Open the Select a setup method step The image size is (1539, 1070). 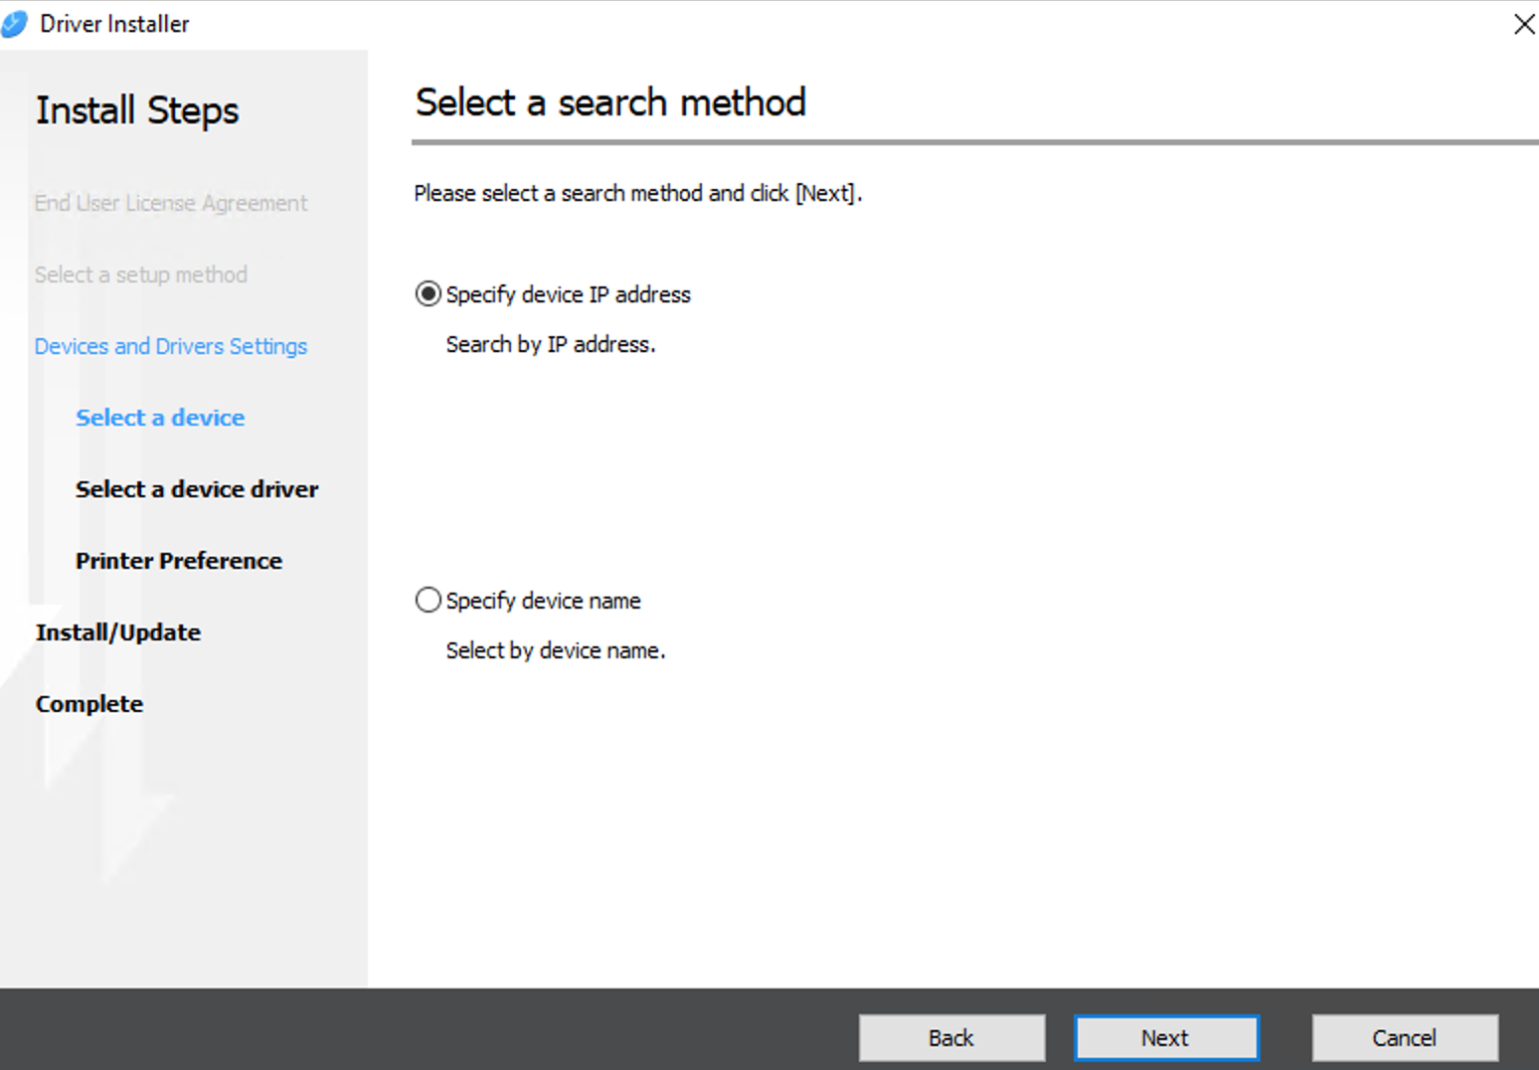(x=141, y=274)
